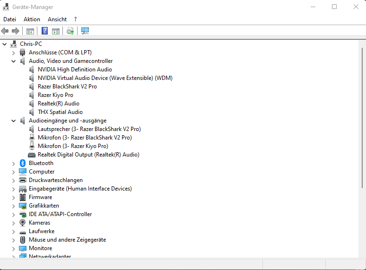The width and height of the screenshot is (366, 270).
Task: Select the Realtek(R) Audio device
Action: [58, 104]
